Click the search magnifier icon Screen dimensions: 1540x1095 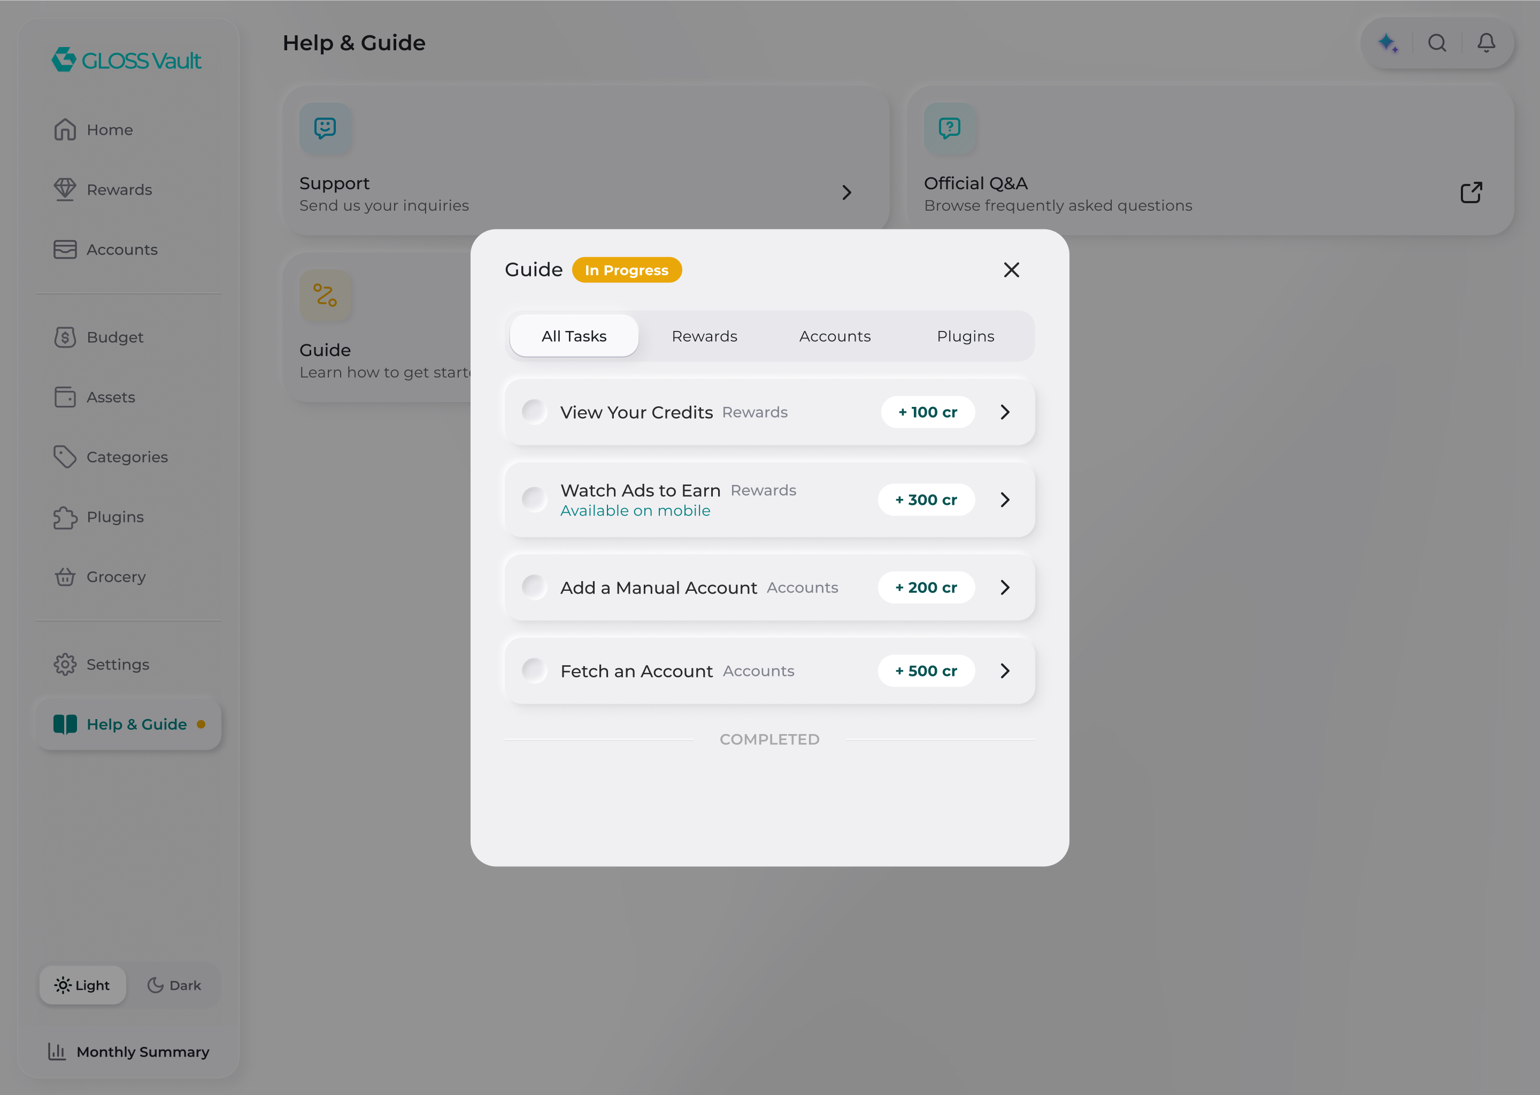tap(1437, 43)
